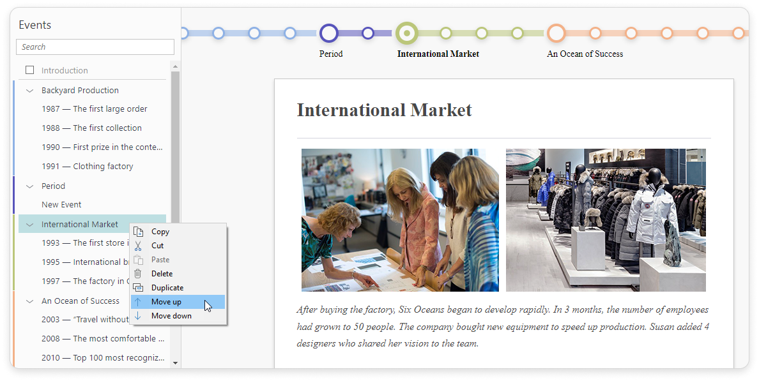Click the last small green timeline marker
The height and width of the screenshot is (381, 759).
pos(517,33)
